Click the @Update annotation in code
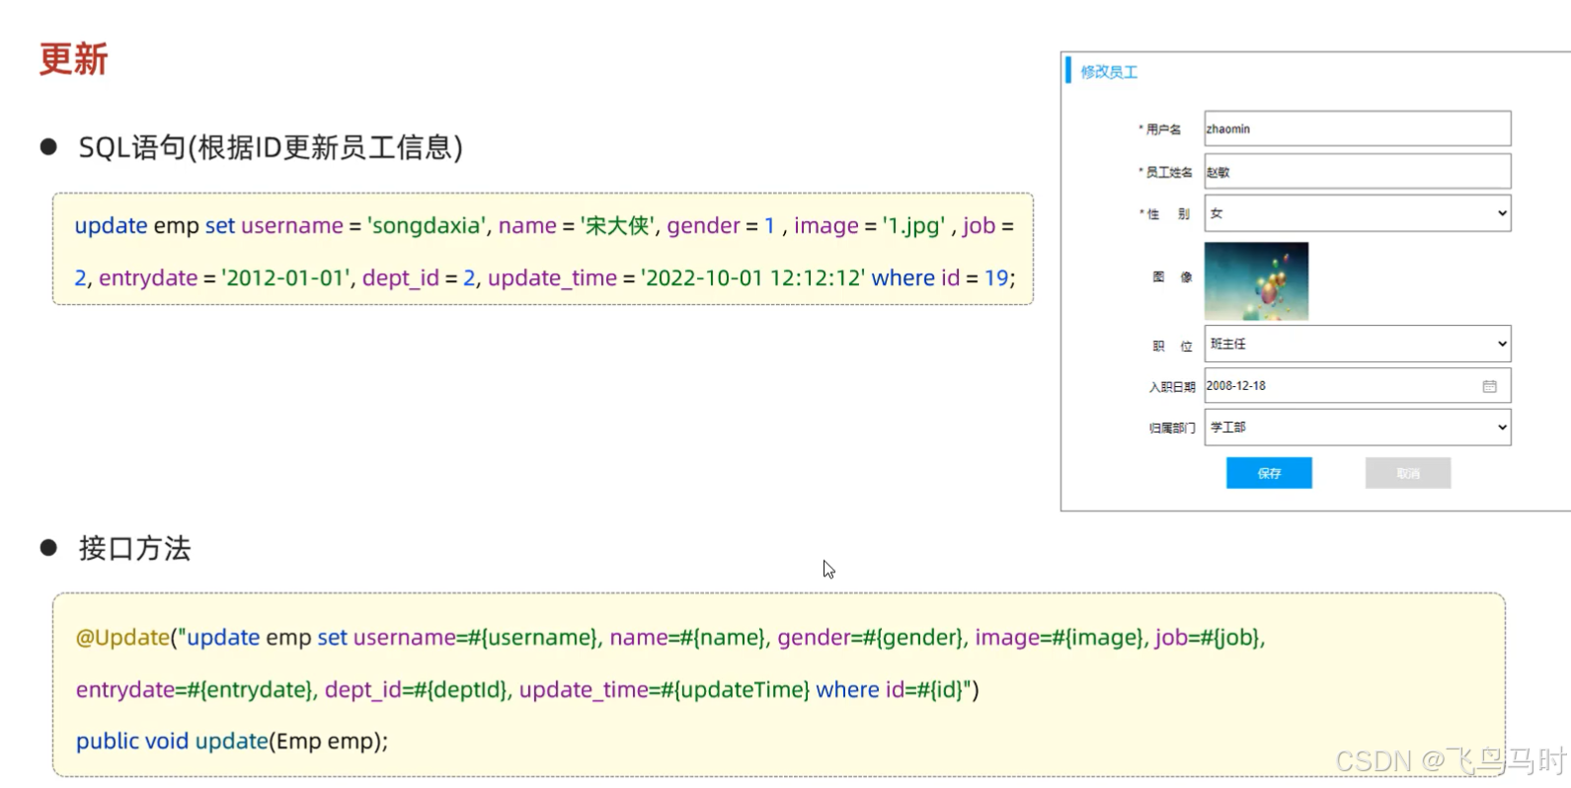This screenshot has height=788, width=1571. [x=122, y=637]
